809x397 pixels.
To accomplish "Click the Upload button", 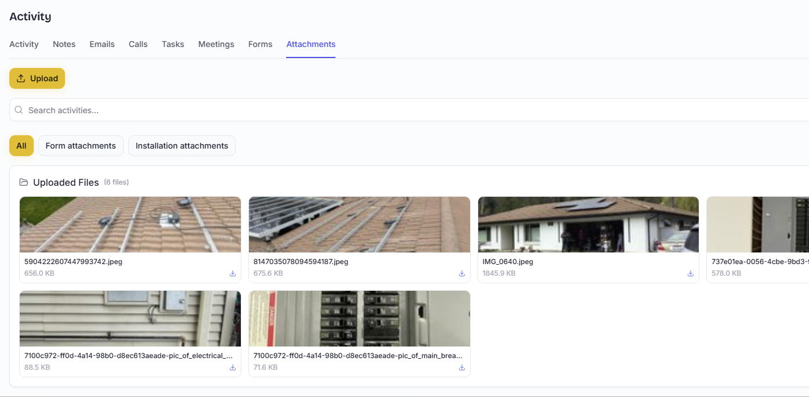I will [x=37, y=78].
